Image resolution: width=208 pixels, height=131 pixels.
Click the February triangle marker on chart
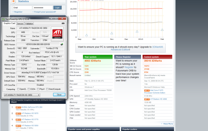point(162,30)
